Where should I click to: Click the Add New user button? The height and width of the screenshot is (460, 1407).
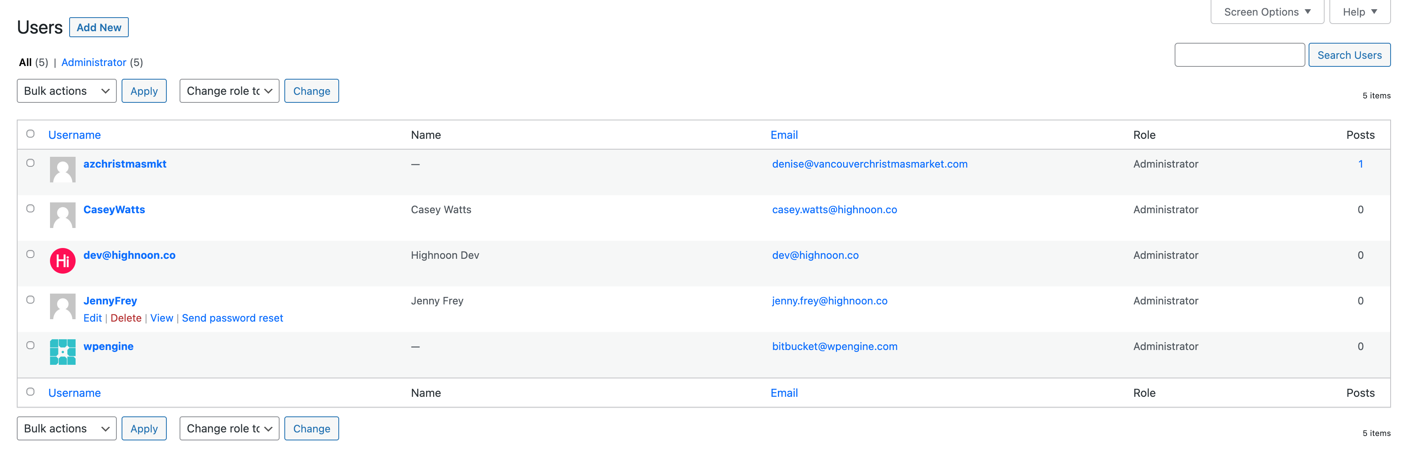tap(99, 27)
